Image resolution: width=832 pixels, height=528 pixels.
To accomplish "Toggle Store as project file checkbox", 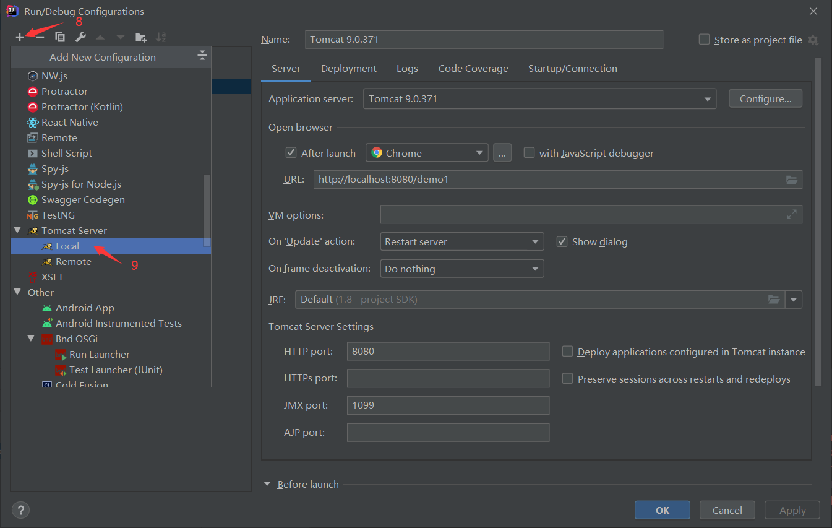I will [x=704, y=40].
